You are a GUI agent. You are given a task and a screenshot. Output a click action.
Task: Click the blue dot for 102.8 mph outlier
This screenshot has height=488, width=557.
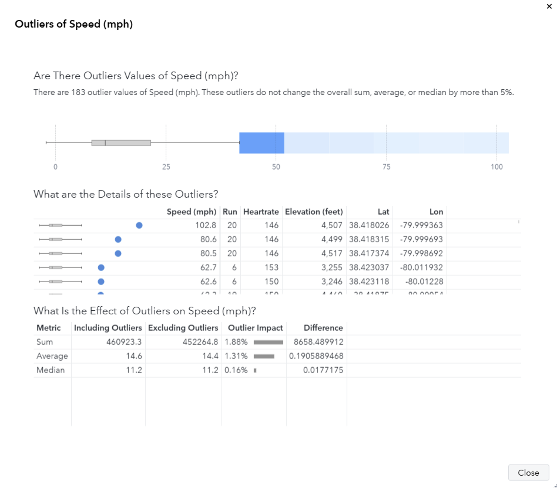coord(139,225)
